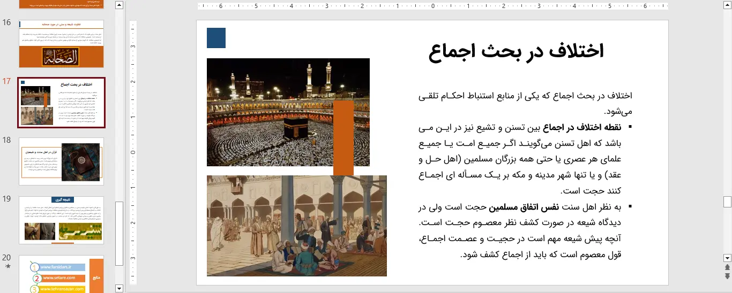732x293 pixels.
Task: Select slide 19 thumbnail
Action: (x=61, y=220)
